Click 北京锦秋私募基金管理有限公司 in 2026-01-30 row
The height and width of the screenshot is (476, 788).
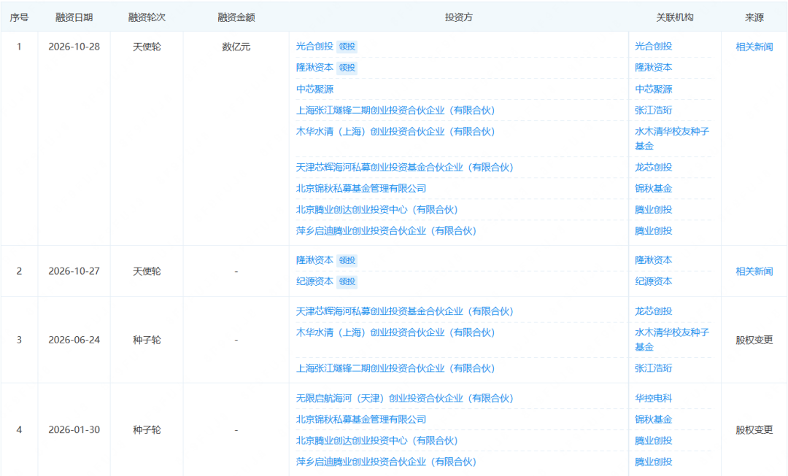click(x=361, y=419)
